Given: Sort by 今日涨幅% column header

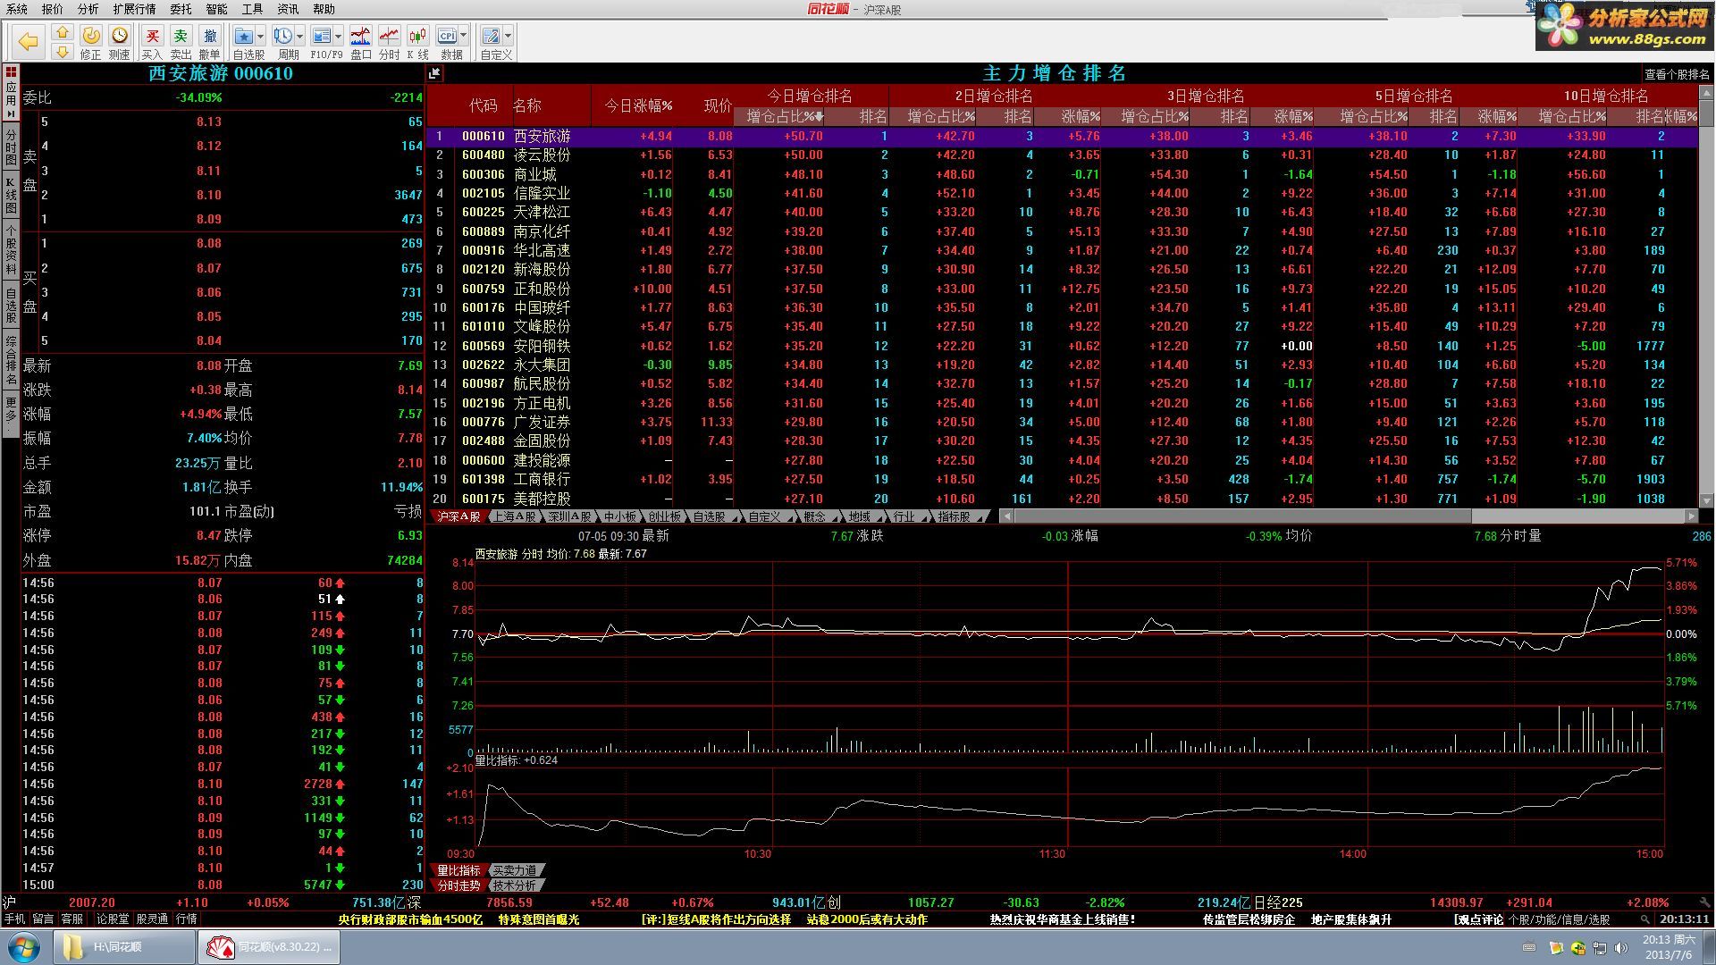Looking at the screenshot, I should point(638,105).
